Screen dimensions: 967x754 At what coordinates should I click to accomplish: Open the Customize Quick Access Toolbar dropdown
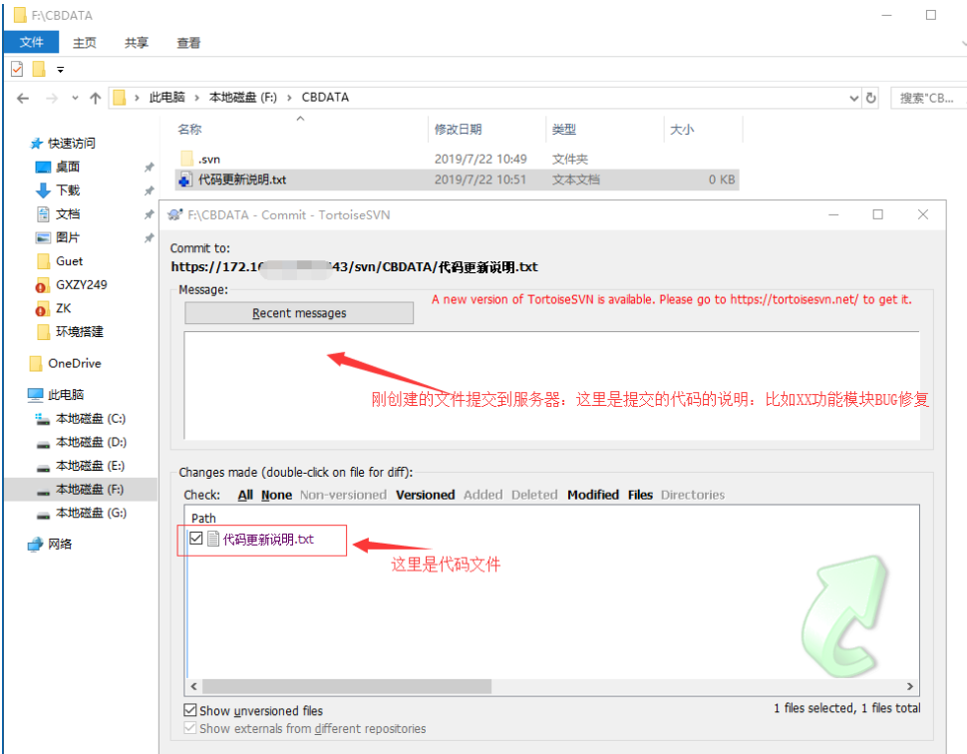pyautogui.click(x=61, y=70)
